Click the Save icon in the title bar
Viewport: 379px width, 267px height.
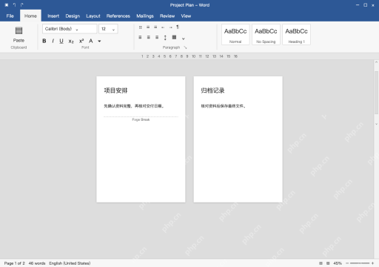pyautogui.click(x=7, y=4)
